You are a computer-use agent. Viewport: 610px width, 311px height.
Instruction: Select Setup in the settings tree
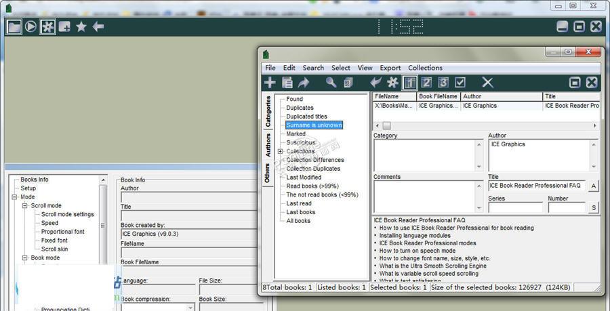(28, 188)
